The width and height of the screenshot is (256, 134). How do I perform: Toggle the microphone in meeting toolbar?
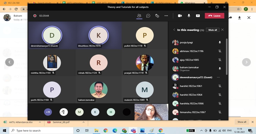[x=189, y=16]
